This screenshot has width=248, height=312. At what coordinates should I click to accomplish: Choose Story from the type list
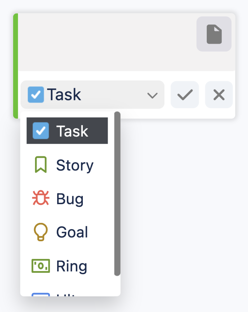click(x=75, y=165)
